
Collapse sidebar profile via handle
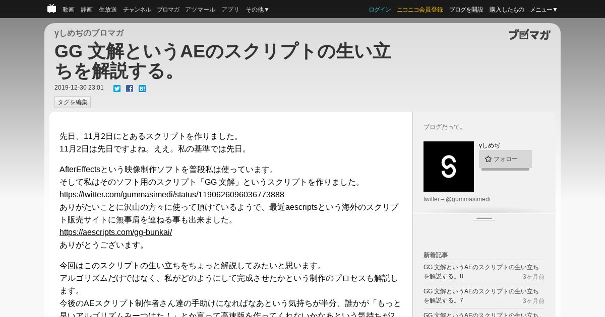484,218
